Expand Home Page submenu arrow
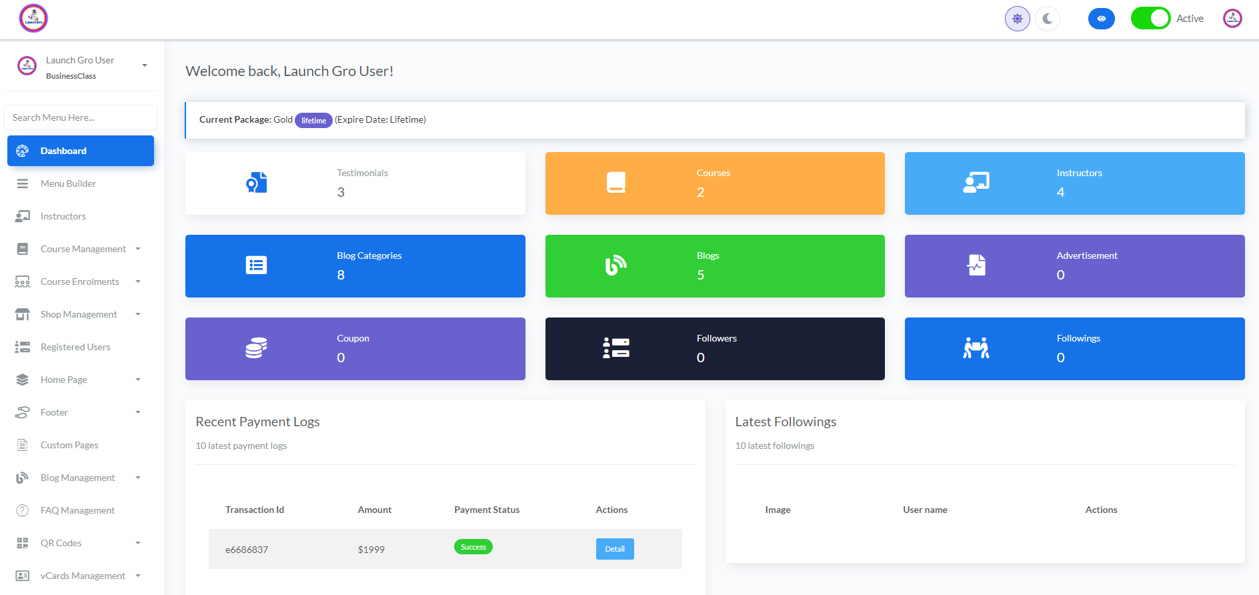 click(138, 380)
